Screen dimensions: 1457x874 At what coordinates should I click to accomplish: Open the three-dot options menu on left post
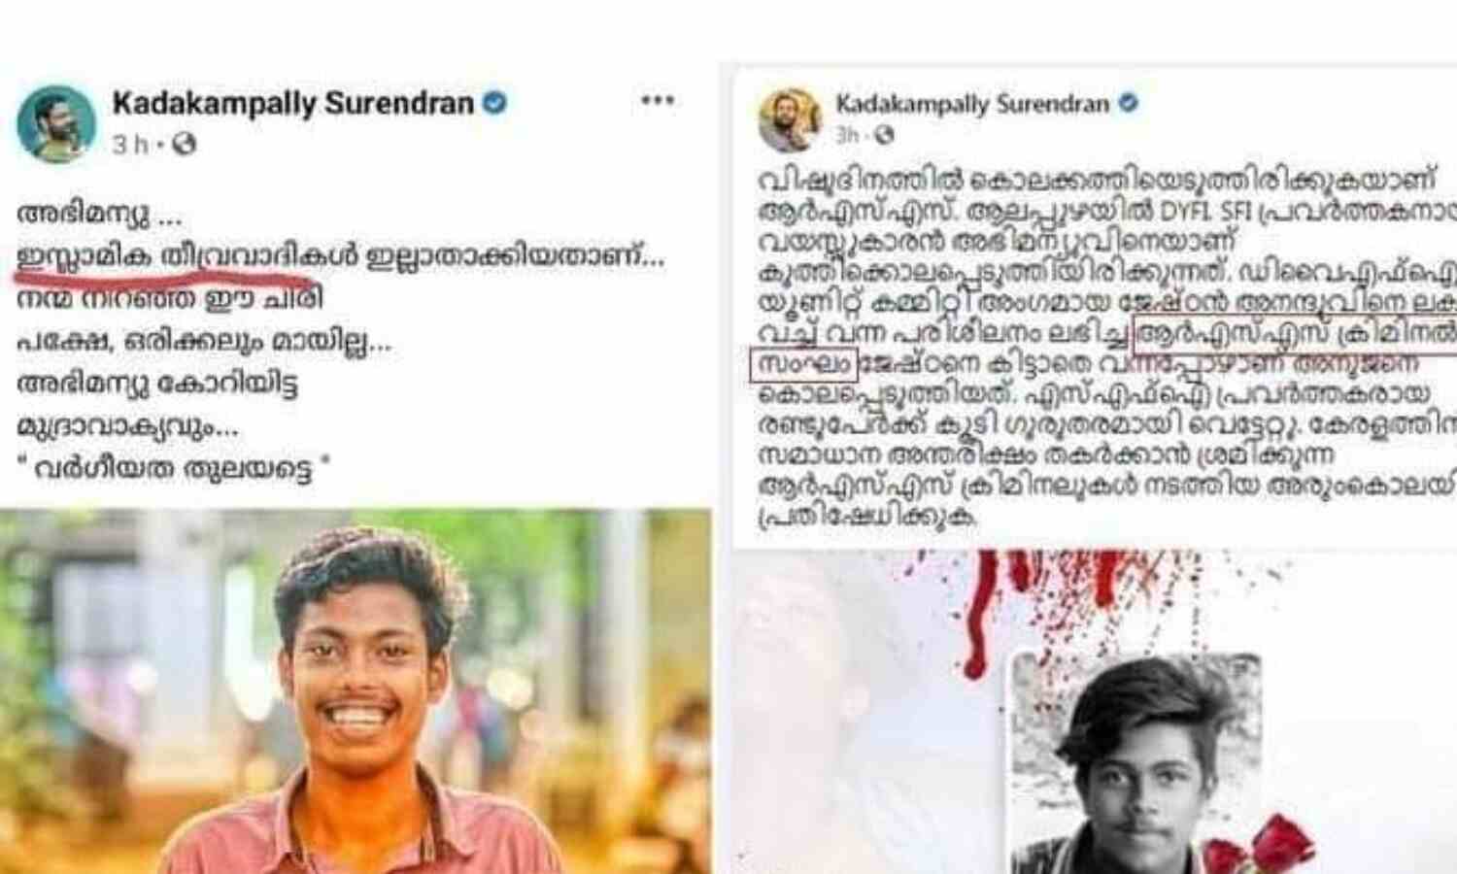(x=658, y=100)
